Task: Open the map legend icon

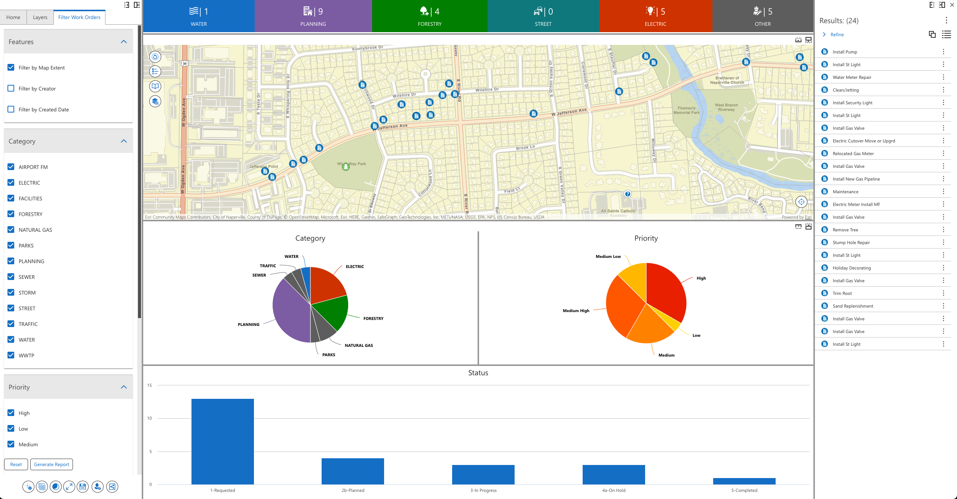Action: pos(155,71)
